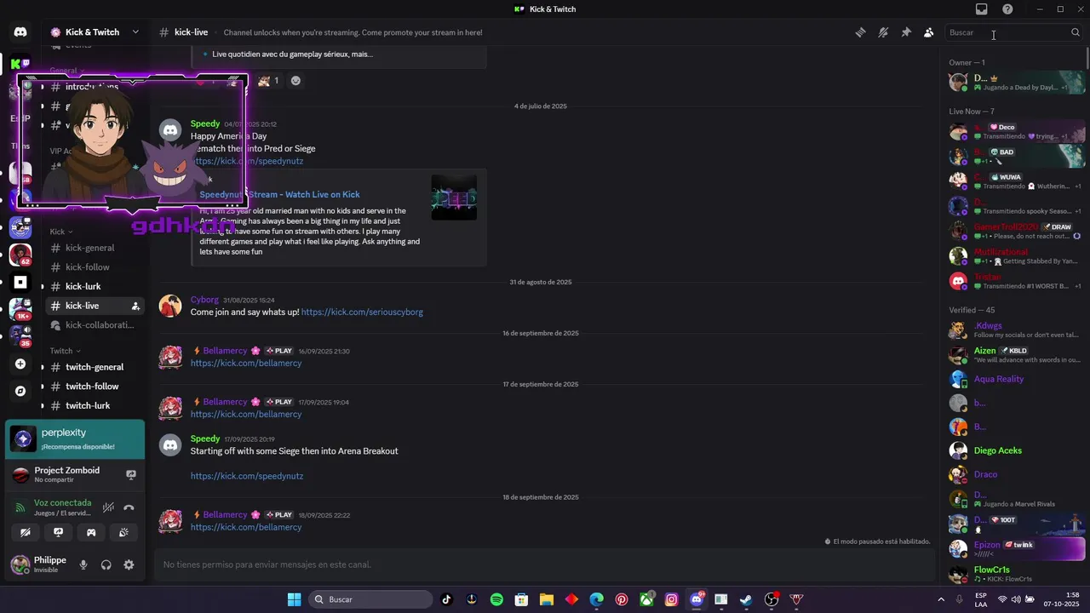Viewport: 1090px width, 613px height.
Task: Click Cyborg username in chat
Action: pos(204,300)
